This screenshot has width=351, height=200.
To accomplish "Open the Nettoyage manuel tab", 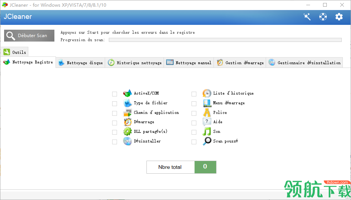I will click(x=189, y=63).
